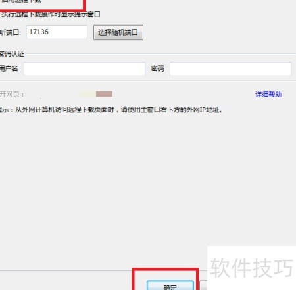Screen dimensions: 296x290
Task: Click the pale yellow blurred block beside 开网页
Action: pyautogui.click(x=87, y=94)
